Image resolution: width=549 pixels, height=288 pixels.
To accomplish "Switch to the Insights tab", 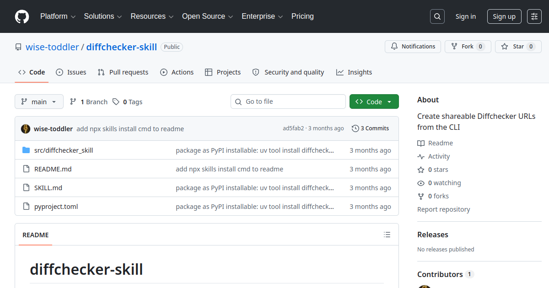I will point(354,72).
